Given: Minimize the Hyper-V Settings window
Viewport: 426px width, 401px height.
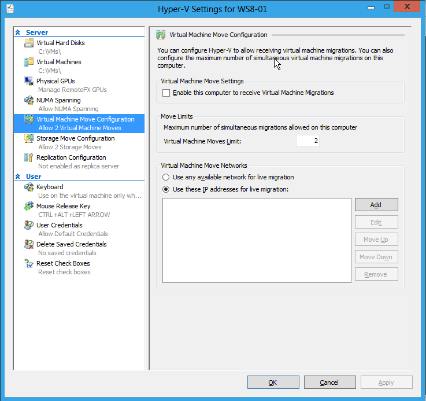Looking at the screenshot, I should 371,7.
